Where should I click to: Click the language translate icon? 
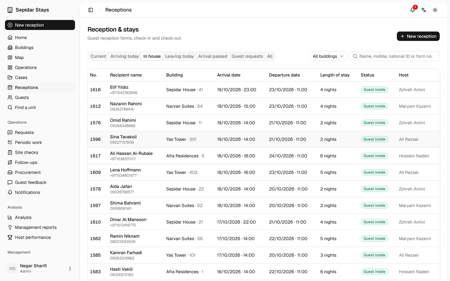pyautogui.click(x=424, y=10)
